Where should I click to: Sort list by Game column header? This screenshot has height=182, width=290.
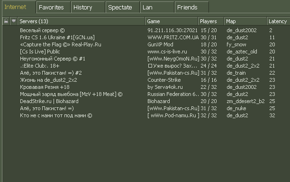pos(171,21)
